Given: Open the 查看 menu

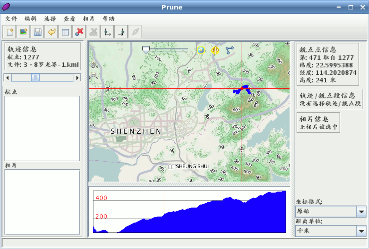Looking at the screenshot, I should [69, 18].
